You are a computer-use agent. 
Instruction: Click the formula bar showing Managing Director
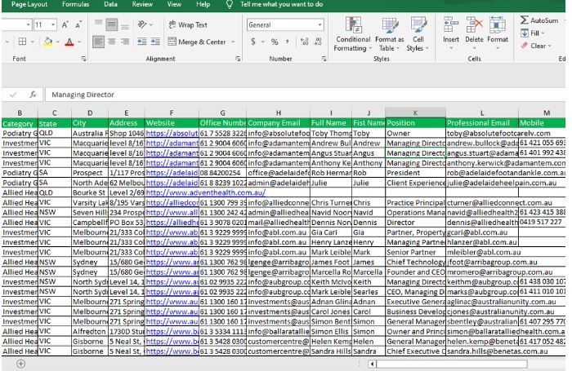(305, 95)
